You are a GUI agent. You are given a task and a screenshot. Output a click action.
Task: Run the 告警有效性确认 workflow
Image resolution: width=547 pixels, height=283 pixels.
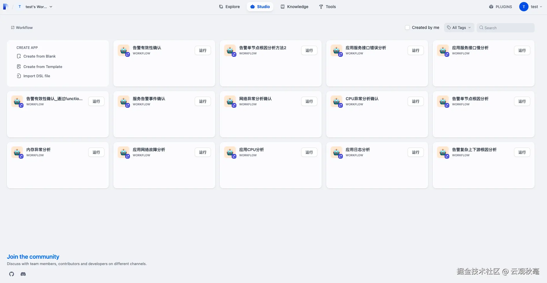tap(203, 50)
